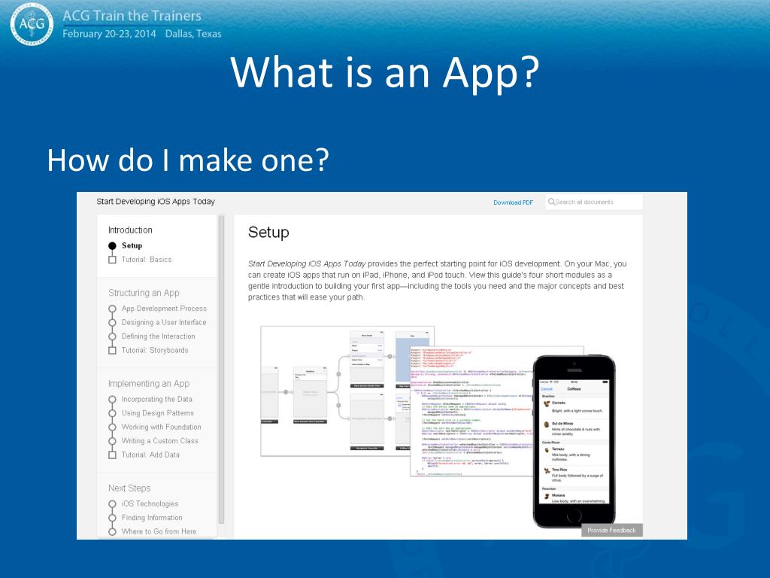Click the sidebar vertical scrollbar
The height and width of the screenshot is (578, 770).
pyautogui.click(x=221, y=369)
